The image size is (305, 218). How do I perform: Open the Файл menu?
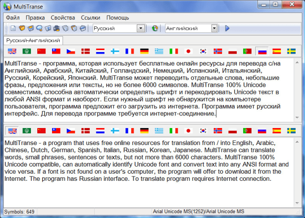[13, 17]
